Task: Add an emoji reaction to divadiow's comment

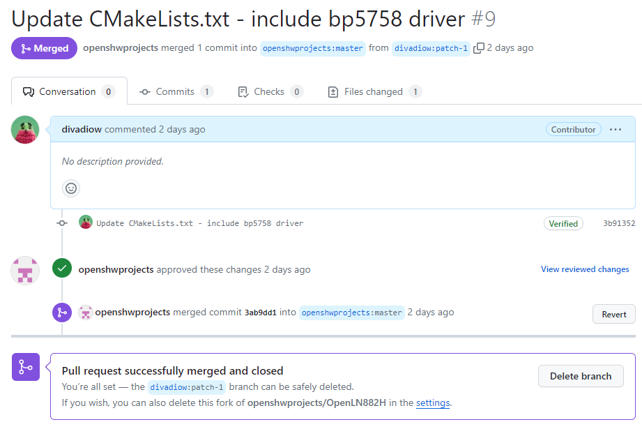Action: point(71,188)
